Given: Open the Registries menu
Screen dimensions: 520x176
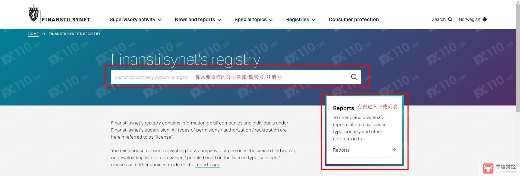Looking at the screenshot, I should 301,20.
